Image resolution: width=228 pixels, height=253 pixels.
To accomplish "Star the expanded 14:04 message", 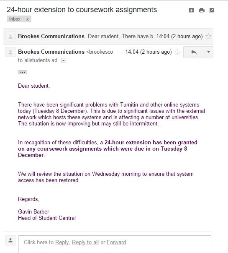I will 177,52.
